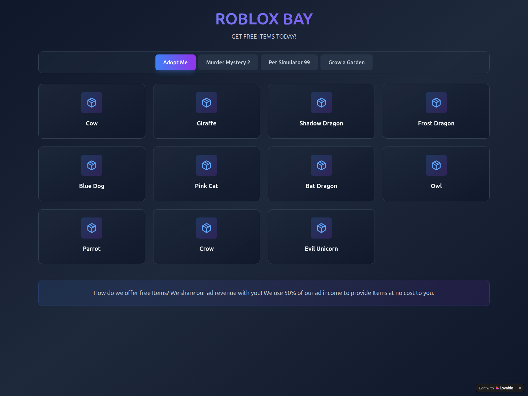Screen dimensions: 528x396
Task: Pick the Pink Cat name
Action: pyautogui.click(x=207, y=186)
